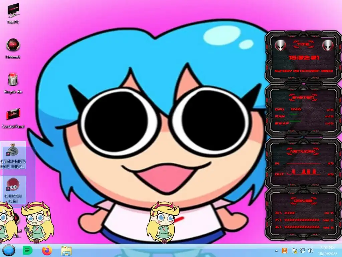Click the Star Butterfly mascot holding the wand
This screenshot has height=257, width=342.
(x=37, y=222)
